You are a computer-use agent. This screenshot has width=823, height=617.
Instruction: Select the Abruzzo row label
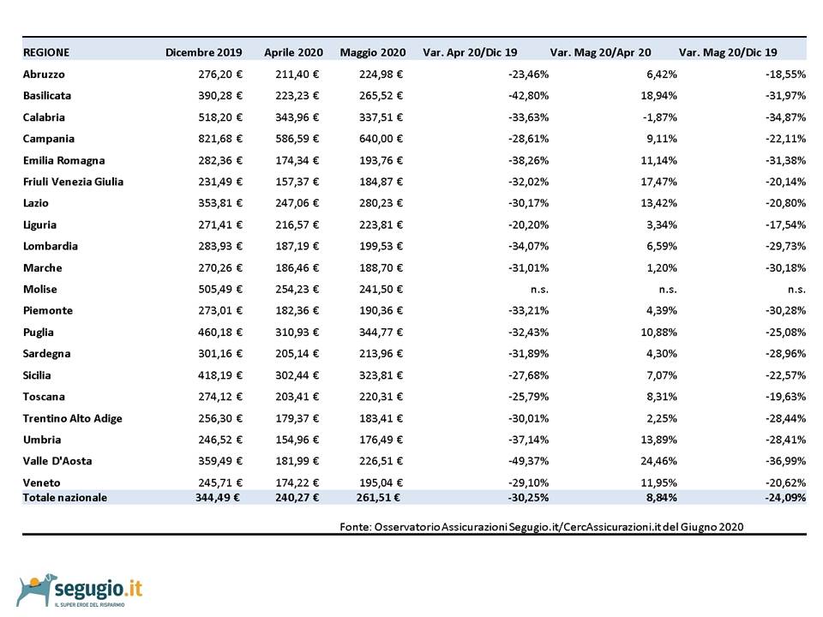(44, 75)
